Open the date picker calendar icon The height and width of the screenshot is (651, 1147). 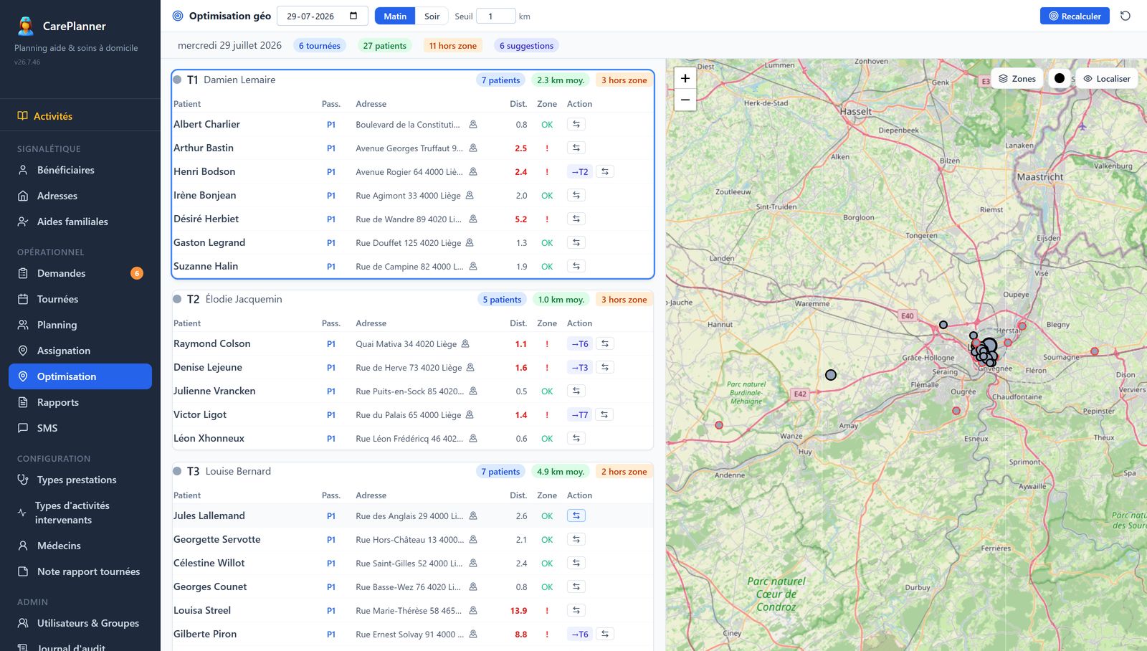coord(353,16)
